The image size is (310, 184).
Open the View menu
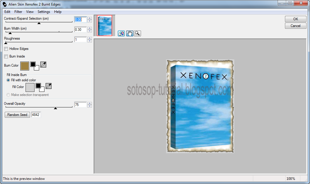[30, 12]
